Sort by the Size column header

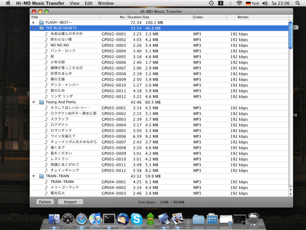pyautogui.click(x=167, y=17)
